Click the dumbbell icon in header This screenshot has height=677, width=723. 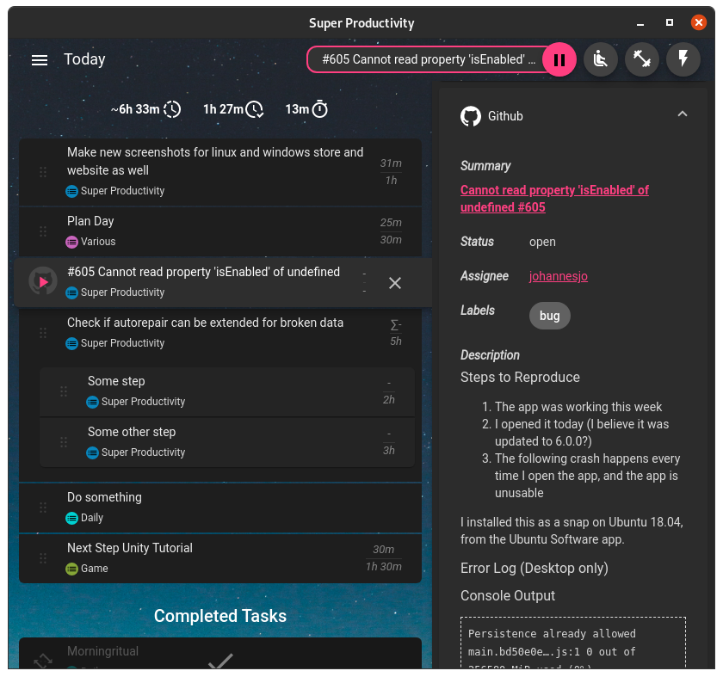[x=642, y=59]
